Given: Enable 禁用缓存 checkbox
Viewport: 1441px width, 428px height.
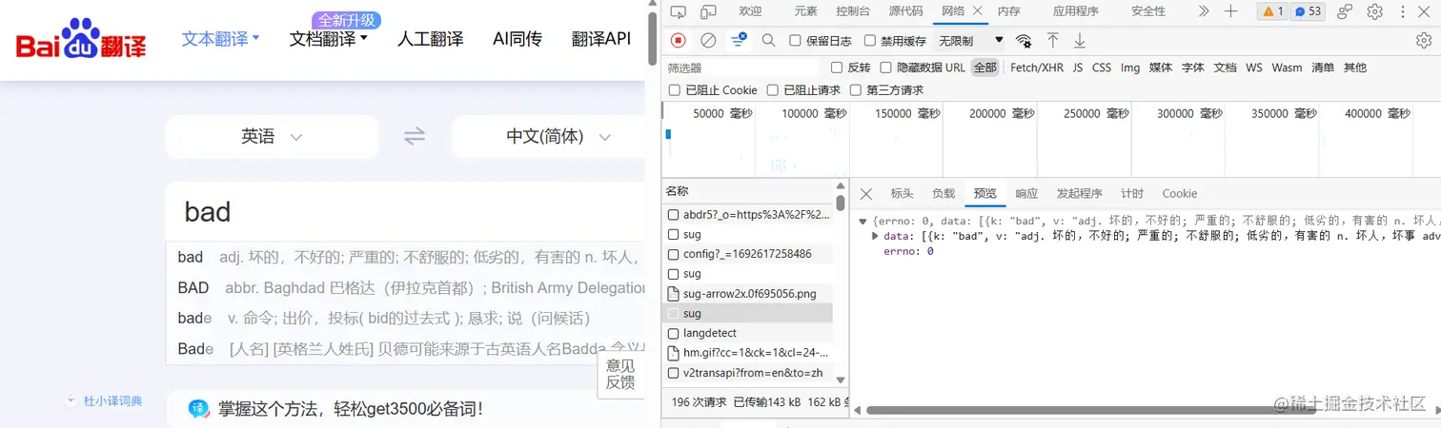Looking at the screenshot, I should pyautogui.click(x=869, y=41).
